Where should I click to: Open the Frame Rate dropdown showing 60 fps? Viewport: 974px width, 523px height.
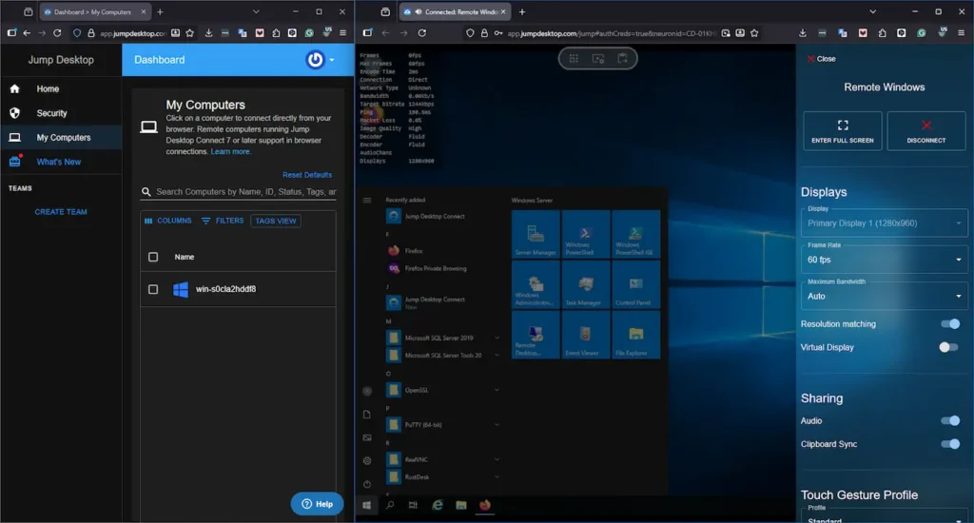point(884,260)
